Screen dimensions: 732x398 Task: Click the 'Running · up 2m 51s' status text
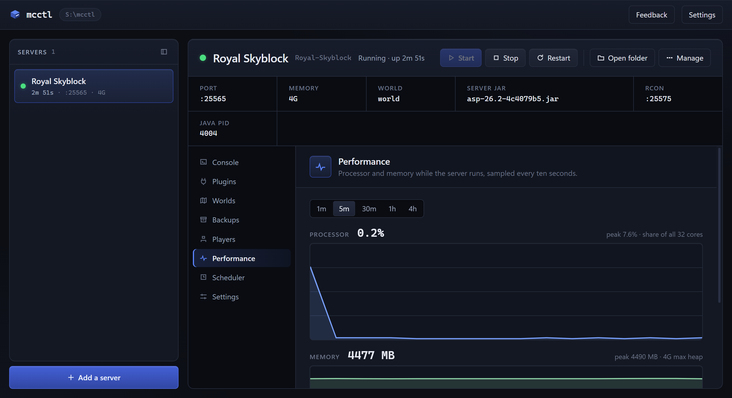tap(391, 58)
